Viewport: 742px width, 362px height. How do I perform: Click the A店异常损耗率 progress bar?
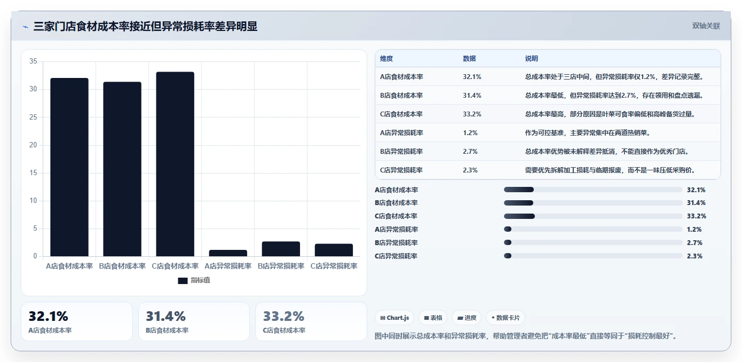[x=593, y=230]
